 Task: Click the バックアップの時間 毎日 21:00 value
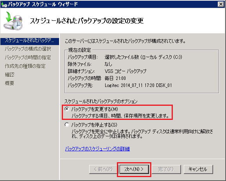115,78
